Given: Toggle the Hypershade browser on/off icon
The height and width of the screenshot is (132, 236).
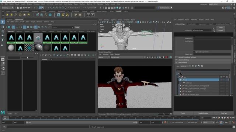Looking at the screenshot, I should point(9,27).
